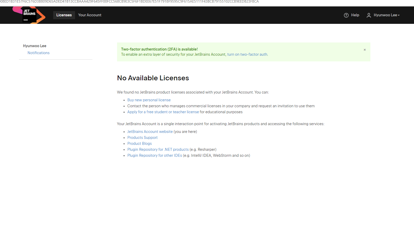Open the Your Account tab
The width and height of the screenshot is (414, 235).
click(90, 15)
